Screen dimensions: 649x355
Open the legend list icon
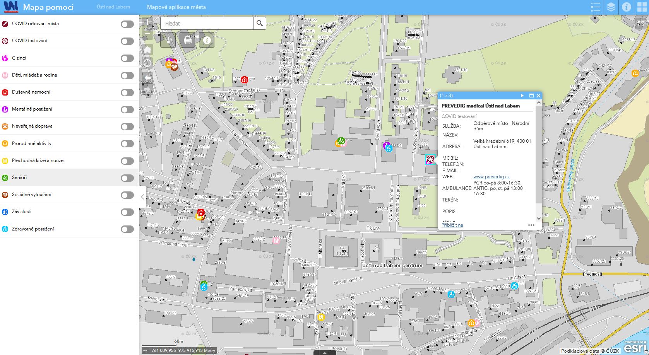click(x=595, y=7)
